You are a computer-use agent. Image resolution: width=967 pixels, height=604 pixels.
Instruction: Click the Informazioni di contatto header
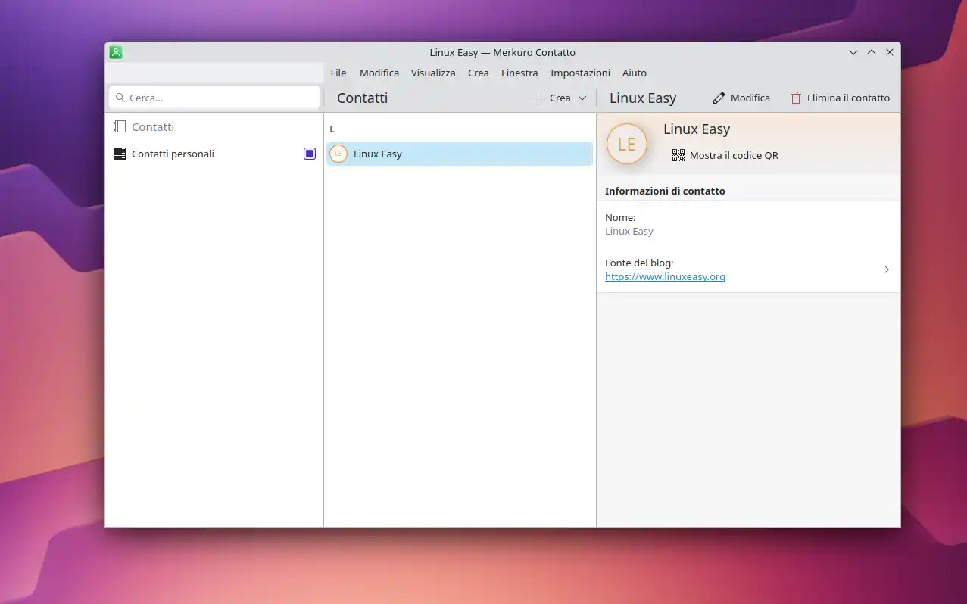(x=665, y=191)
